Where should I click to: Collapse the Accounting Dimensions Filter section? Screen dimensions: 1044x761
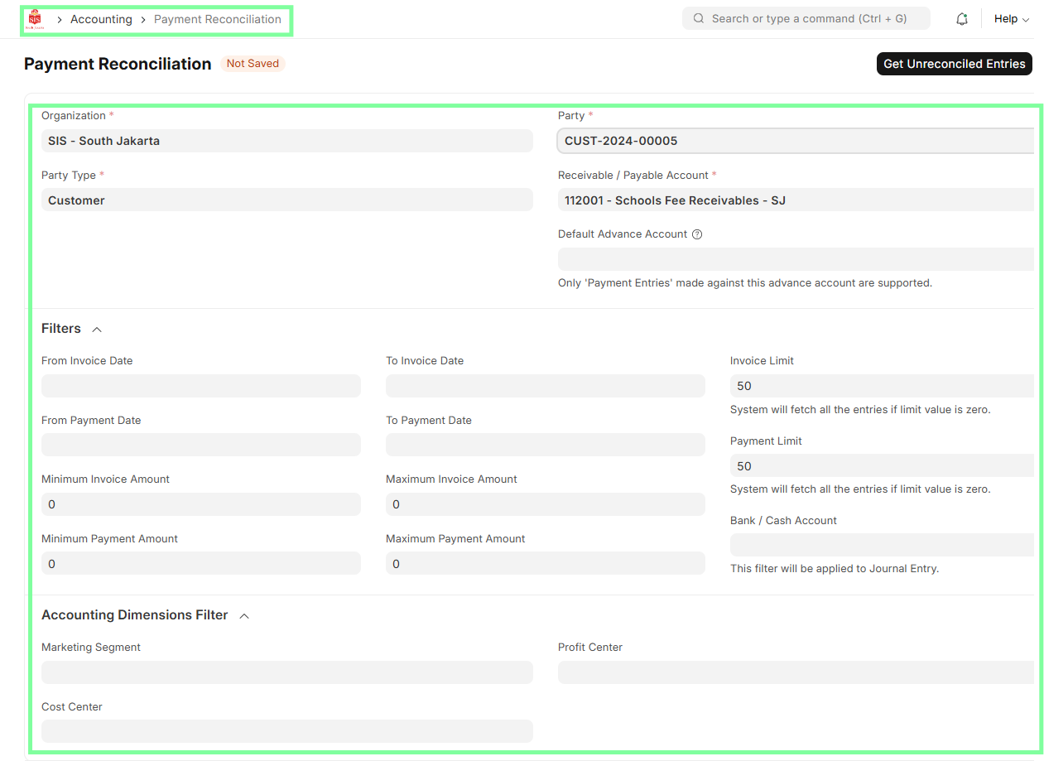coord(243,615)
